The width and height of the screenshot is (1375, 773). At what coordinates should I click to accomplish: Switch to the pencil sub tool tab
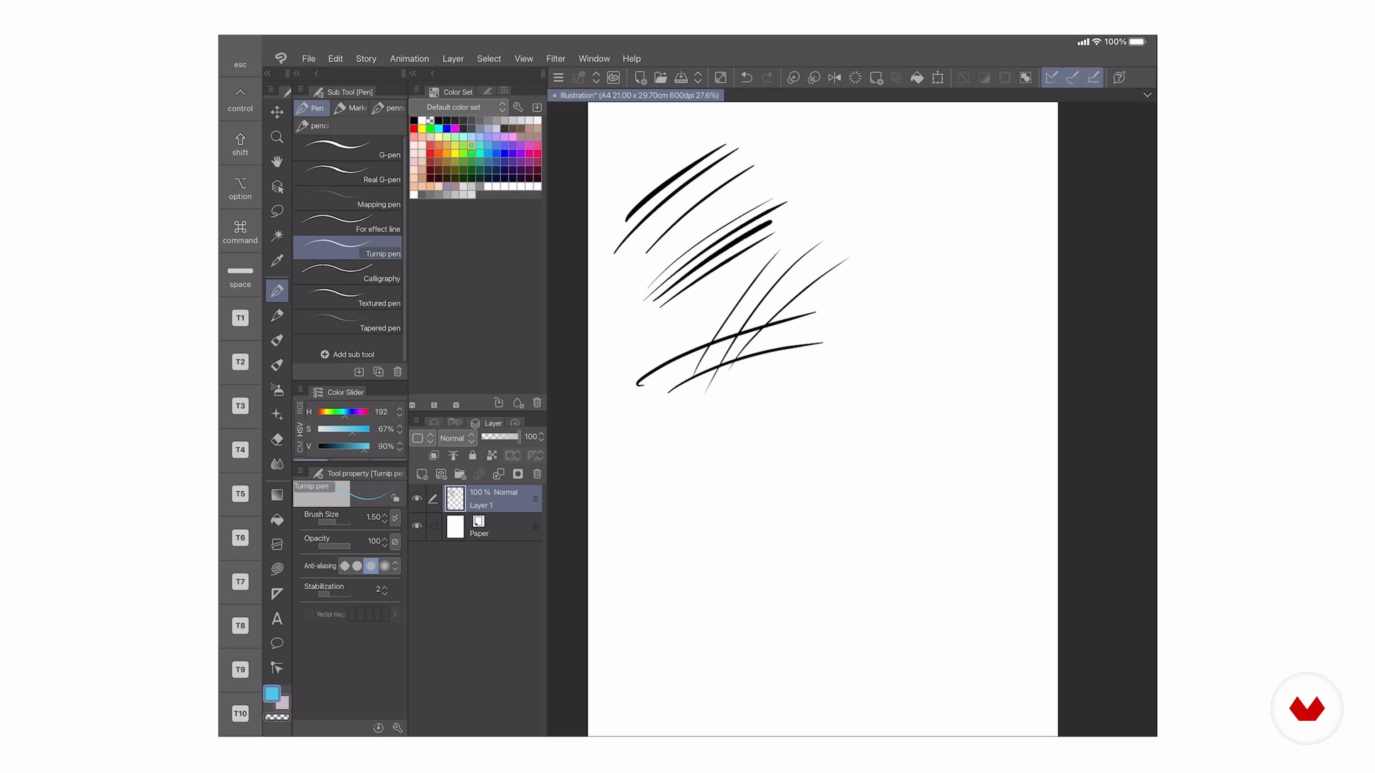(312, 126)
